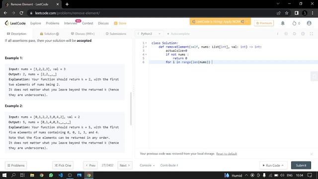Switch to the Solution tab
This screenshot has width=318, height=179.
click(x=50, y=34)
